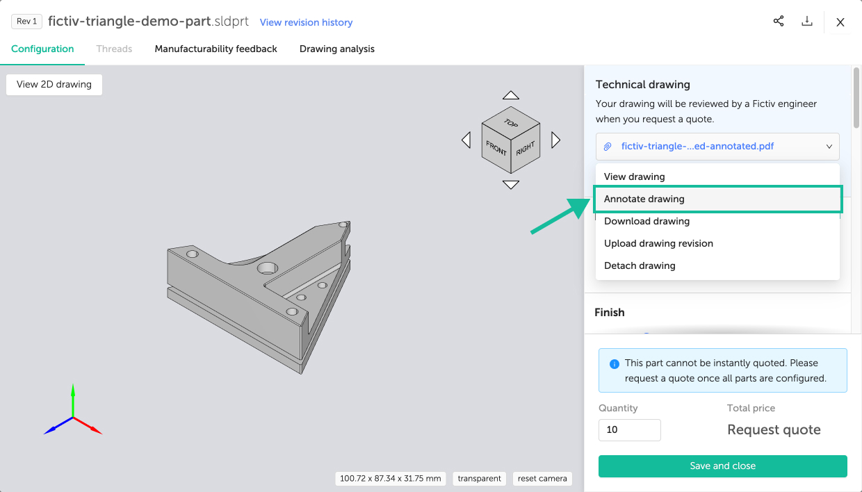Rotate view with the up arrow above cube
This screenshot has width=862, height=492.
[x=511, y=95]
